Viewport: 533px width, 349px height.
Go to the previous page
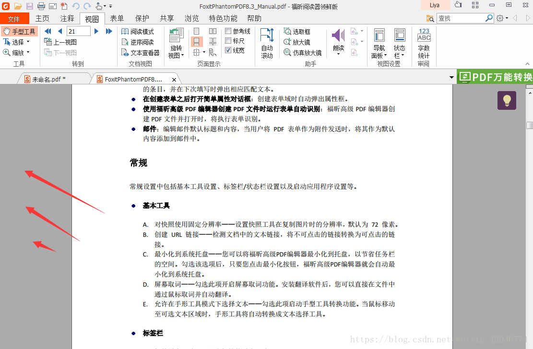pos(60,31)
